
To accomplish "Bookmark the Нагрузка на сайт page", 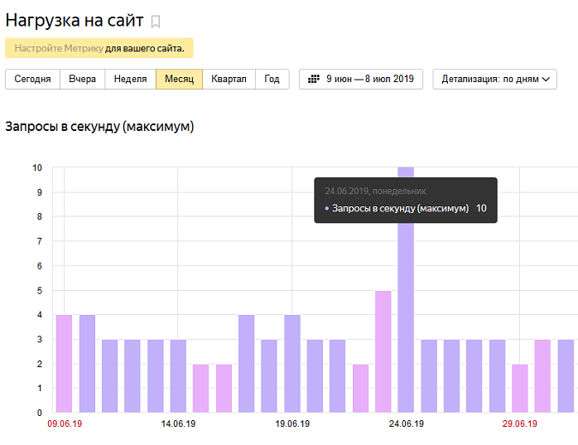I will (x=156, y=22).
